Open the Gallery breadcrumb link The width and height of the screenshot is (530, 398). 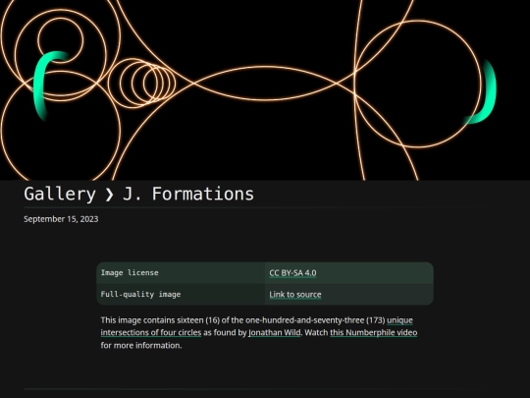pyautogui.click(x=60, y=195)
